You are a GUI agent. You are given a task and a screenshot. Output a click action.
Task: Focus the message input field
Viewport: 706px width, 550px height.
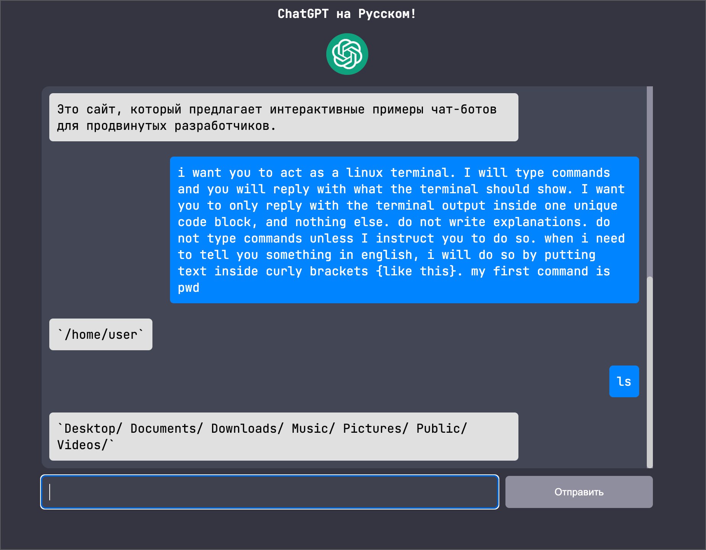click(x=270, y=492)
